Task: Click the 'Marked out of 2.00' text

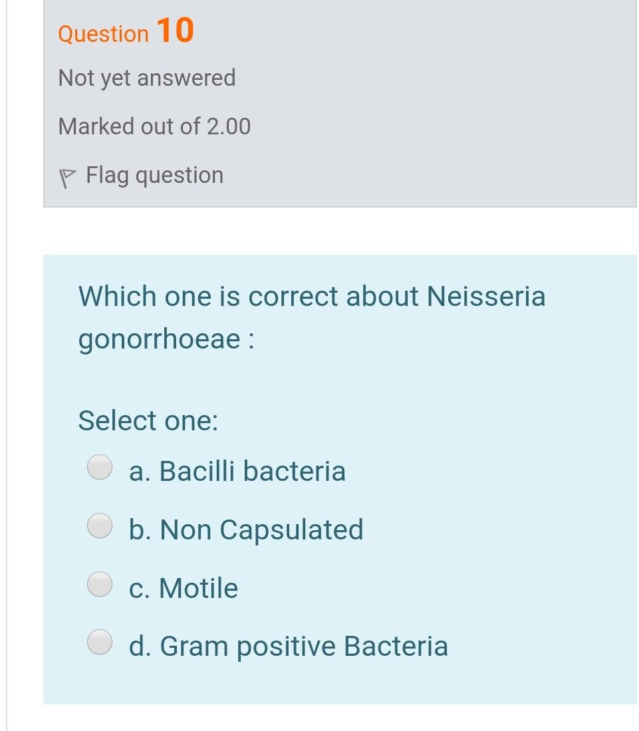Action: coord(154,126)
